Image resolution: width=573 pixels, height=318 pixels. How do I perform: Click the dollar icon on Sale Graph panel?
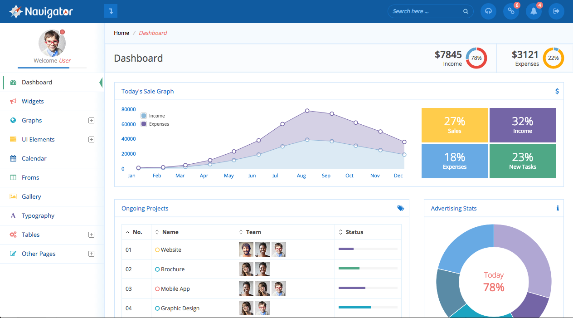(x=557, y=91)
